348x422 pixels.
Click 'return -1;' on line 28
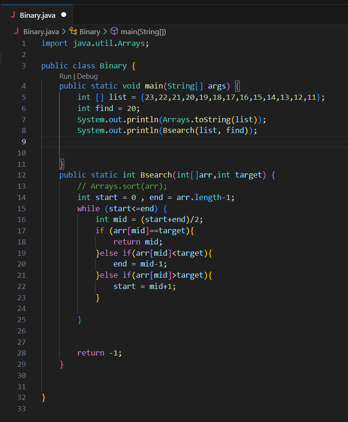(100, 353)
